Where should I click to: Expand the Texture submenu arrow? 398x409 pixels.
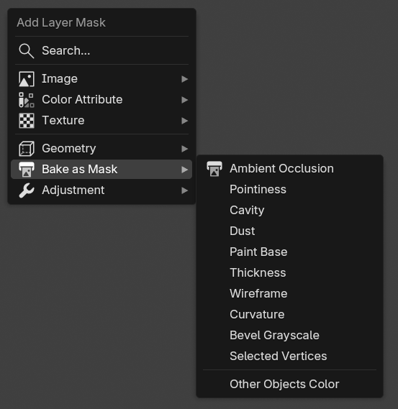pyautogui.click(x=185, y=121)
